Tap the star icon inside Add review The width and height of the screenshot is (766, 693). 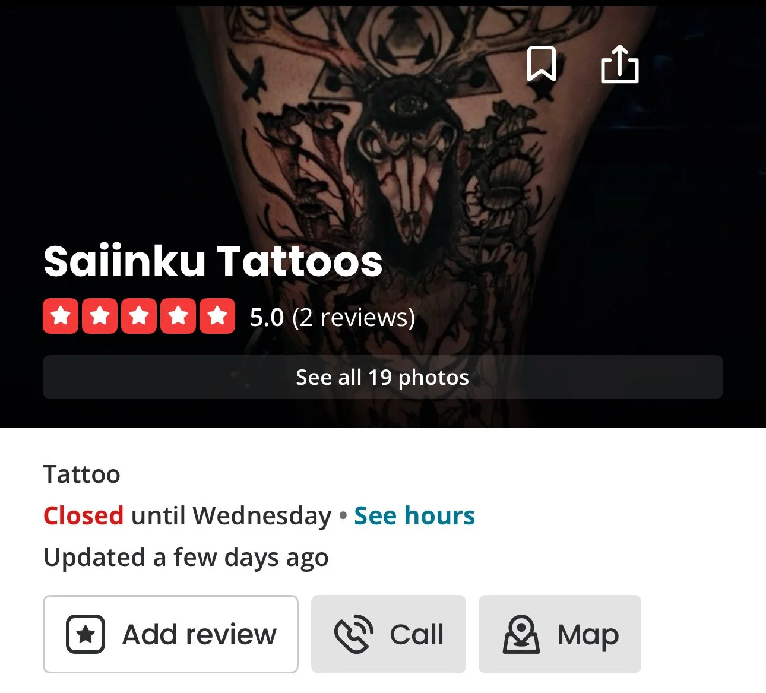tap(86, 634)
